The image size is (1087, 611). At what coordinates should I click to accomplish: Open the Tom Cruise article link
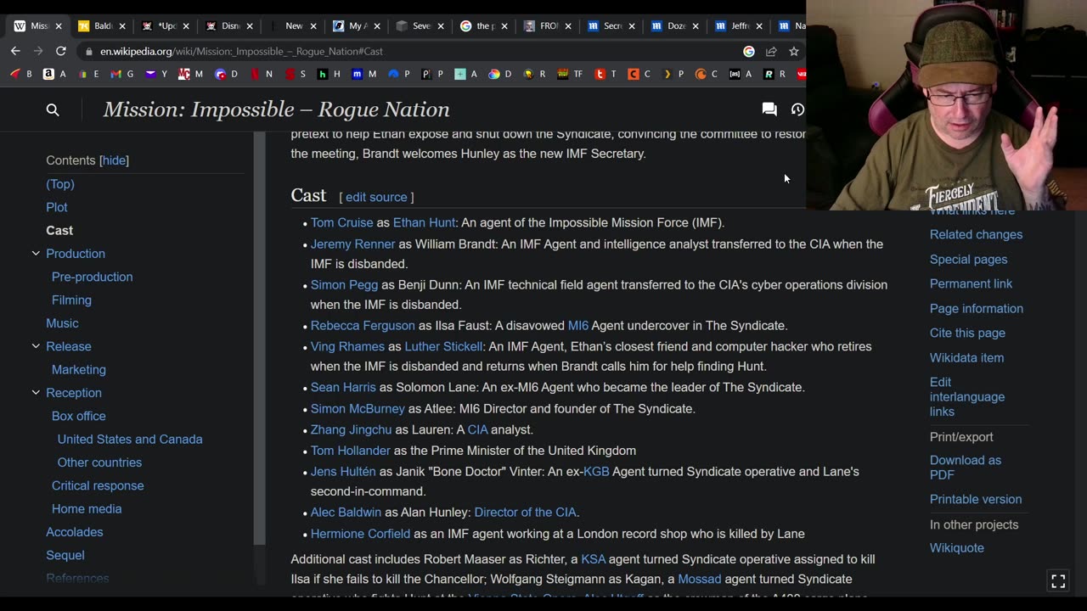341,222
